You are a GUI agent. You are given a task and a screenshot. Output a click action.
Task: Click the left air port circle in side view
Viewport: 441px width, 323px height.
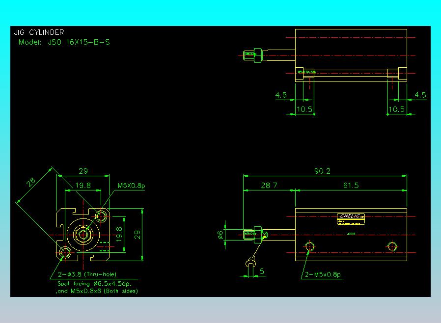tap(309, 246)
